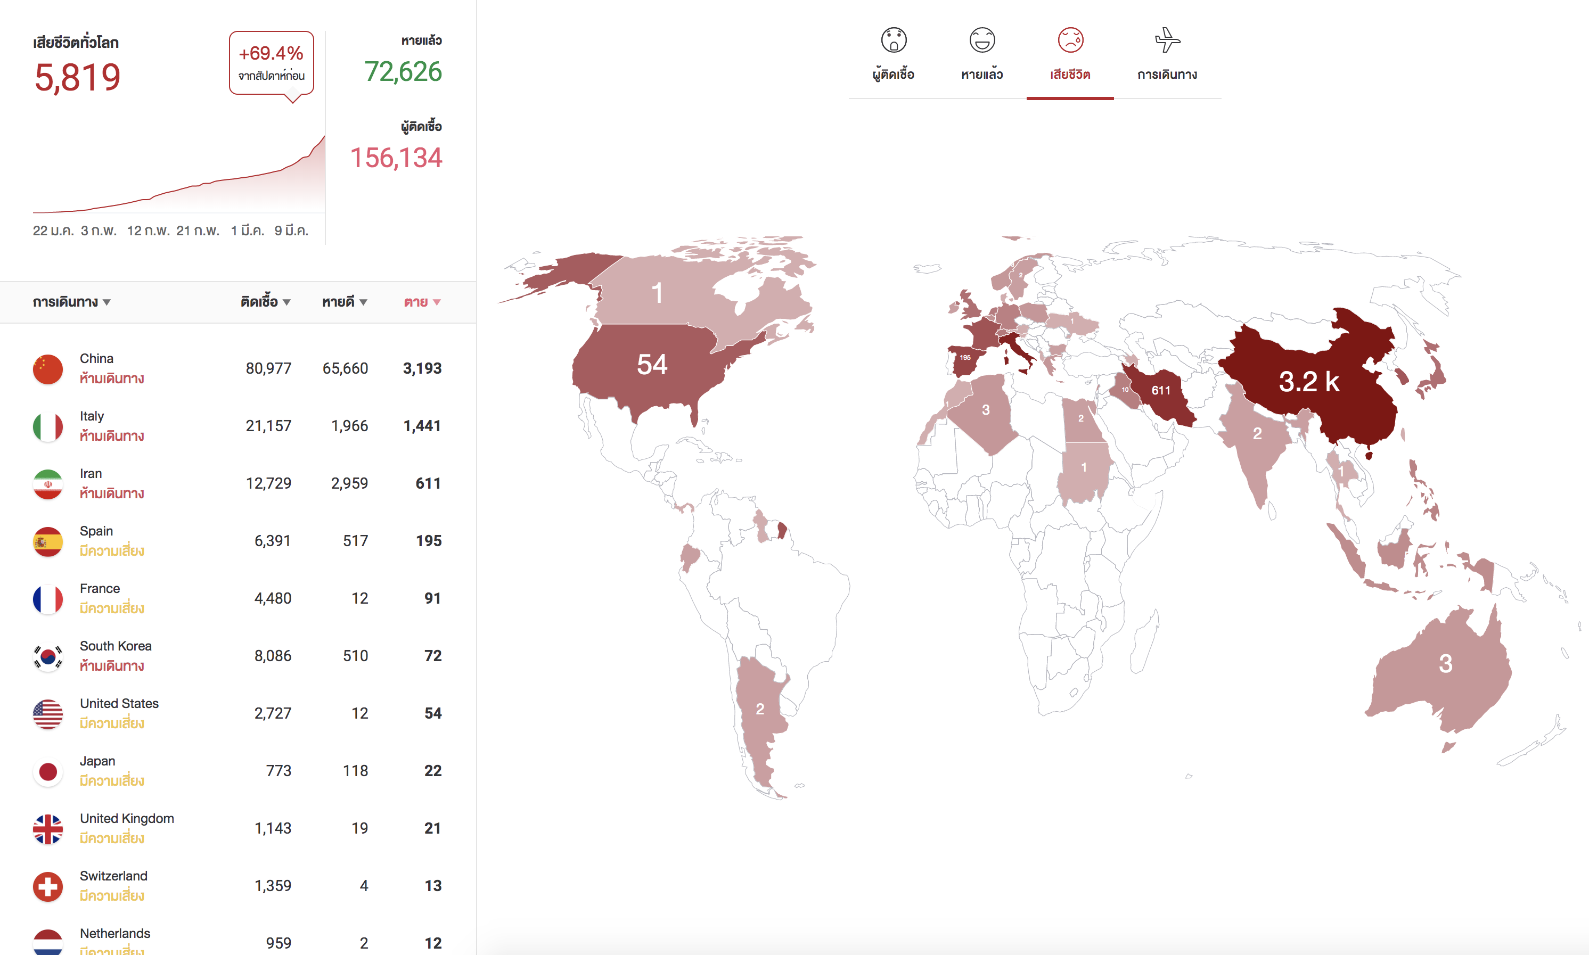Select the United States row name

[x=119, y=703]
